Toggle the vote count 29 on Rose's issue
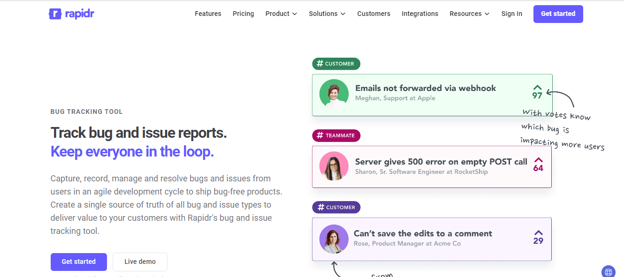The image size is (624, 277). (538, 240)
